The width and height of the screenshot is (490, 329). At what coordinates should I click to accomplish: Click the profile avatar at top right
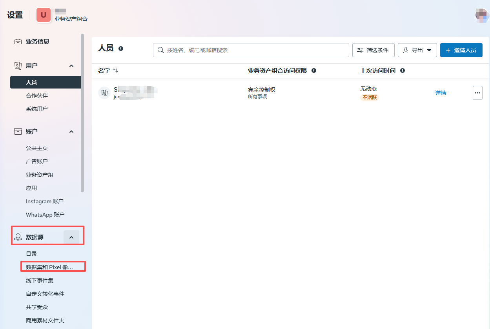pos(482,15)
